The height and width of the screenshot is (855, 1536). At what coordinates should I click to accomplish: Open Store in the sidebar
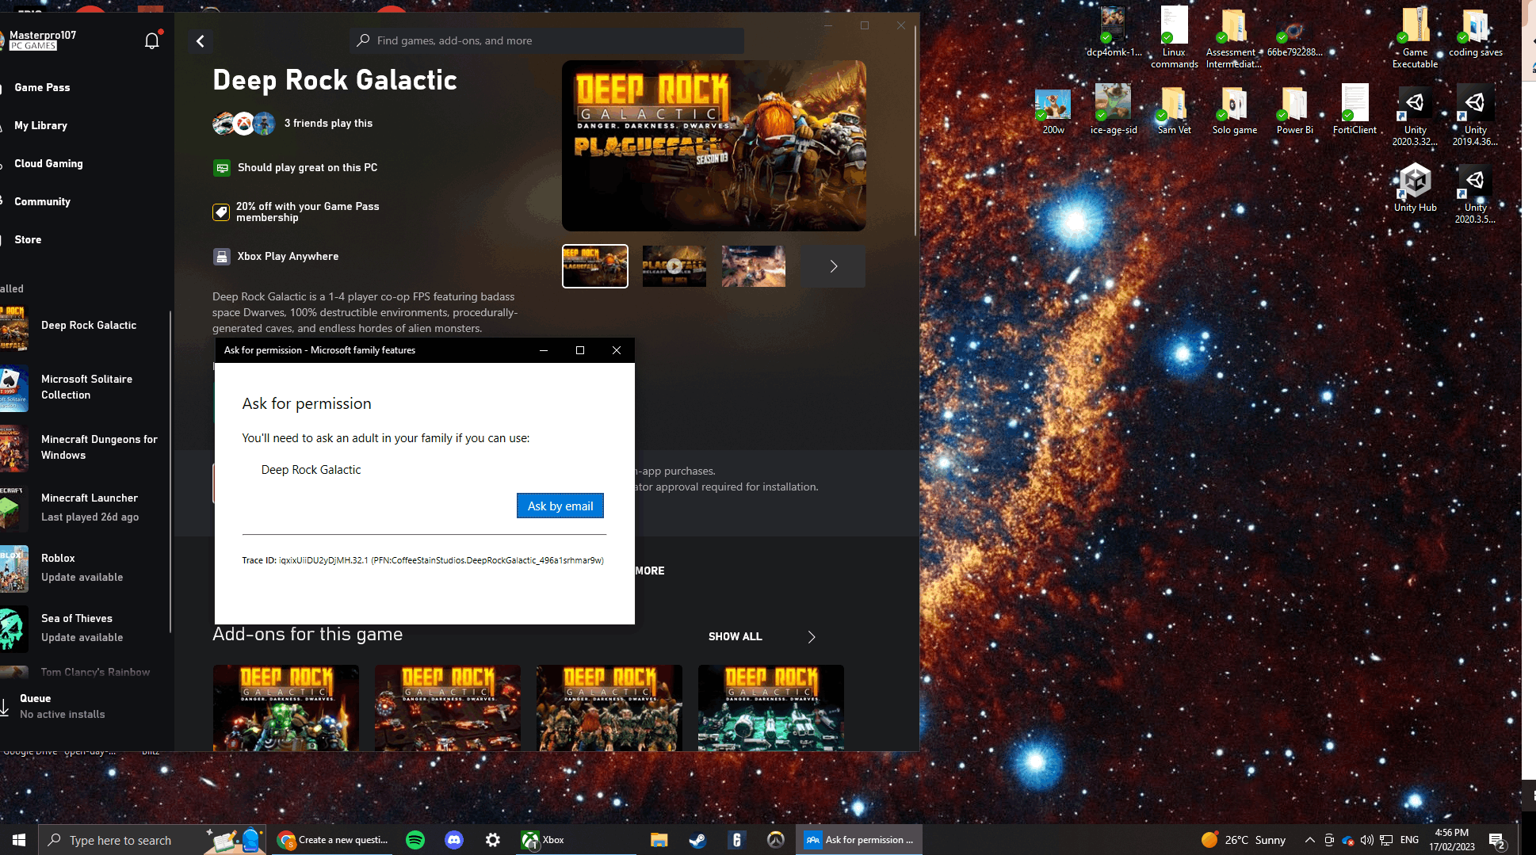pos(28,239)
